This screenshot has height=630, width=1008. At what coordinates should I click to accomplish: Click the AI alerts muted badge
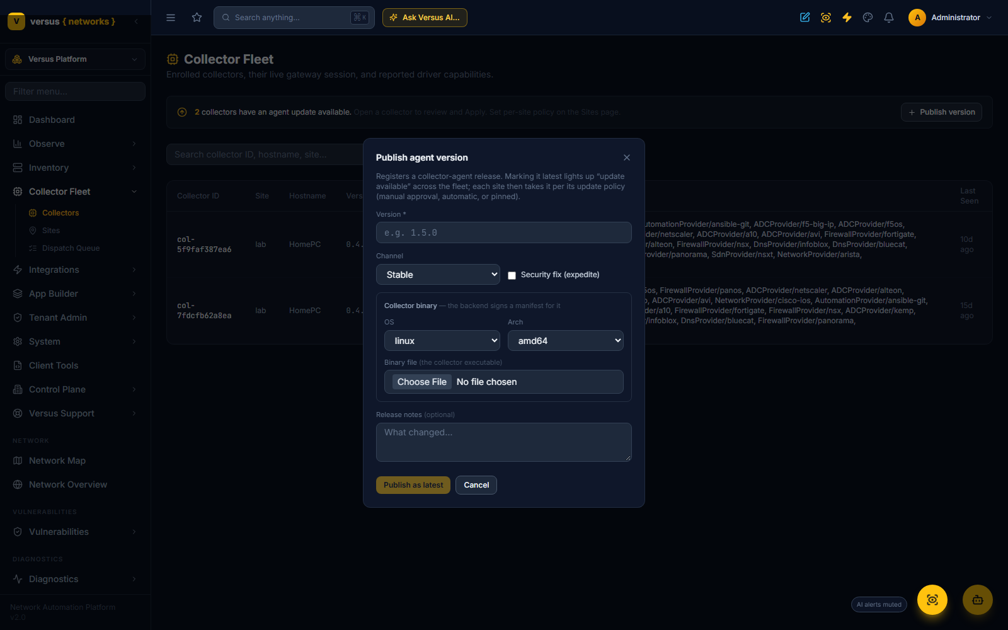click(x=879, y=605)
